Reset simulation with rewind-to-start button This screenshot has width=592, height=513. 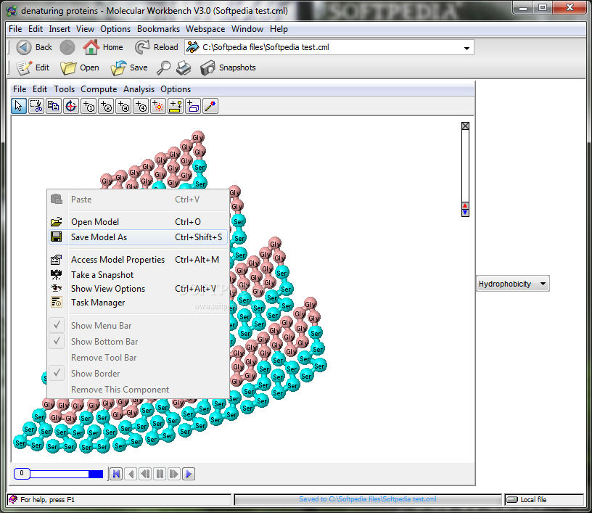pyautogui.click(x=116, y=474)
